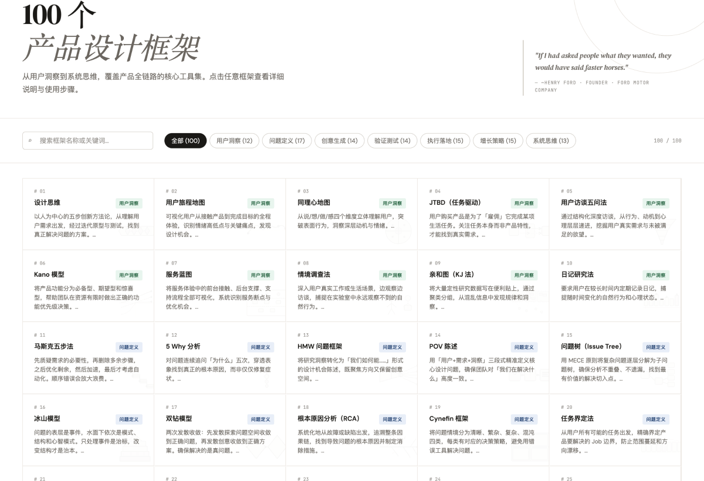Open the 5 Why 分析 framework
The height and width of the screenshot is (481, 704).
[183, 347]
